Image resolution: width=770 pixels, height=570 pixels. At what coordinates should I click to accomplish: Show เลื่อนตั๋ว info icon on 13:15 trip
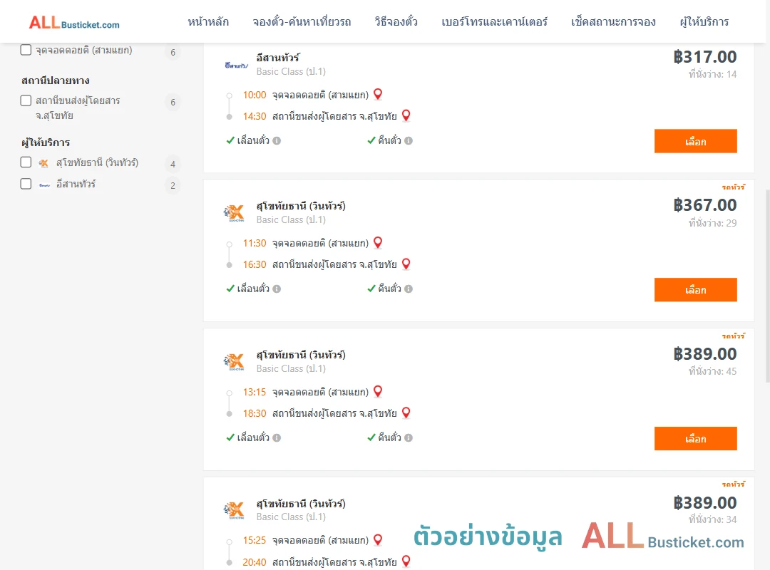pyautogui.click(x=277, y=438)
